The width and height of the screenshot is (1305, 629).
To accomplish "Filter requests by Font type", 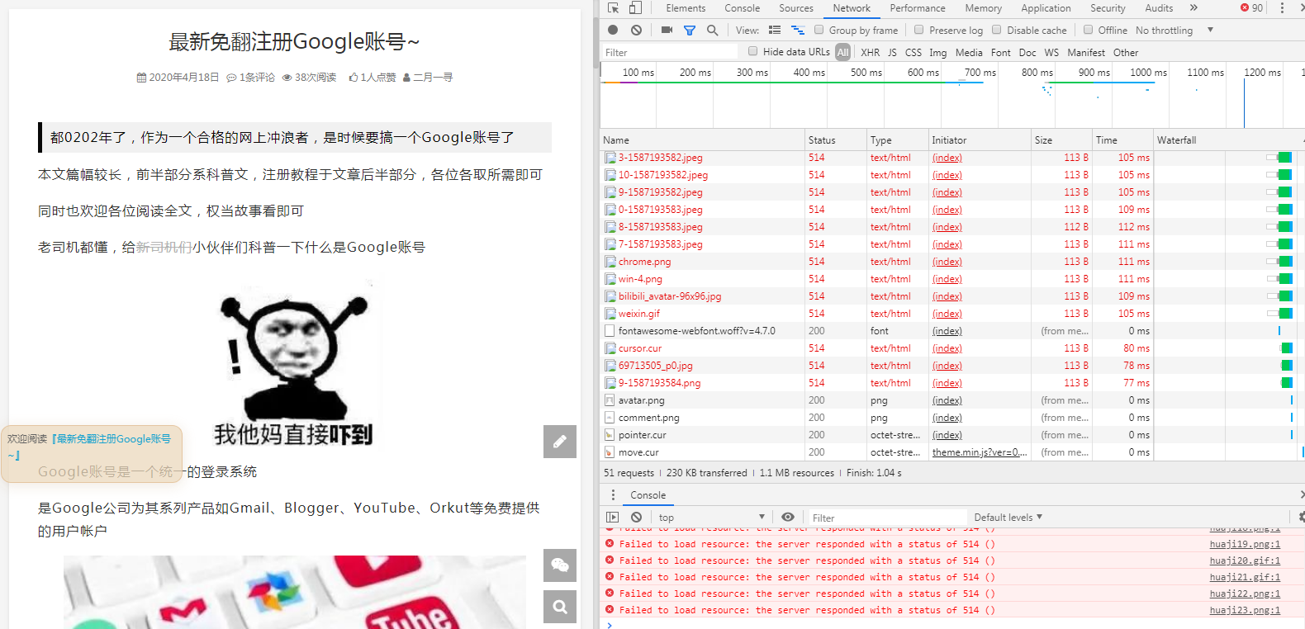I will [1001, 52].
